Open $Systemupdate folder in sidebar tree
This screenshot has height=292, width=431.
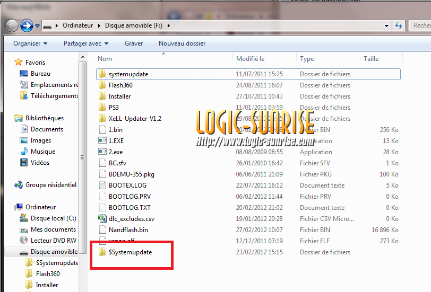57,263
